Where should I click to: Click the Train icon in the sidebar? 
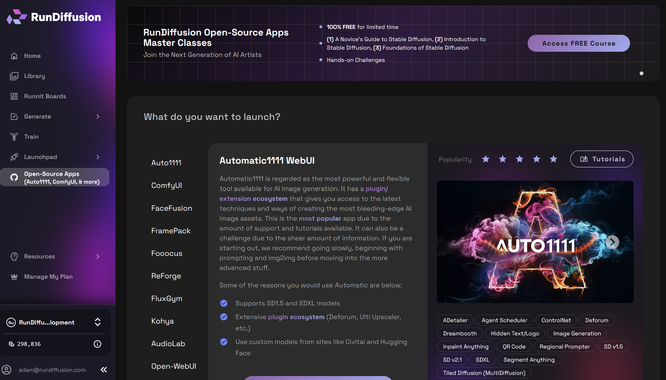point(14,136)
